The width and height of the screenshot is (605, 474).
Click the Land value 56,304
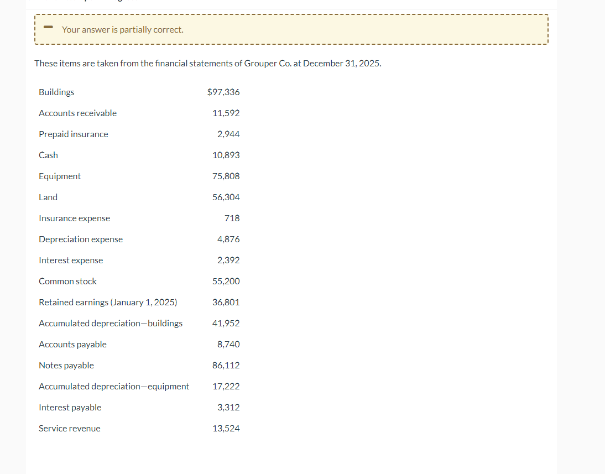point(226,197)
